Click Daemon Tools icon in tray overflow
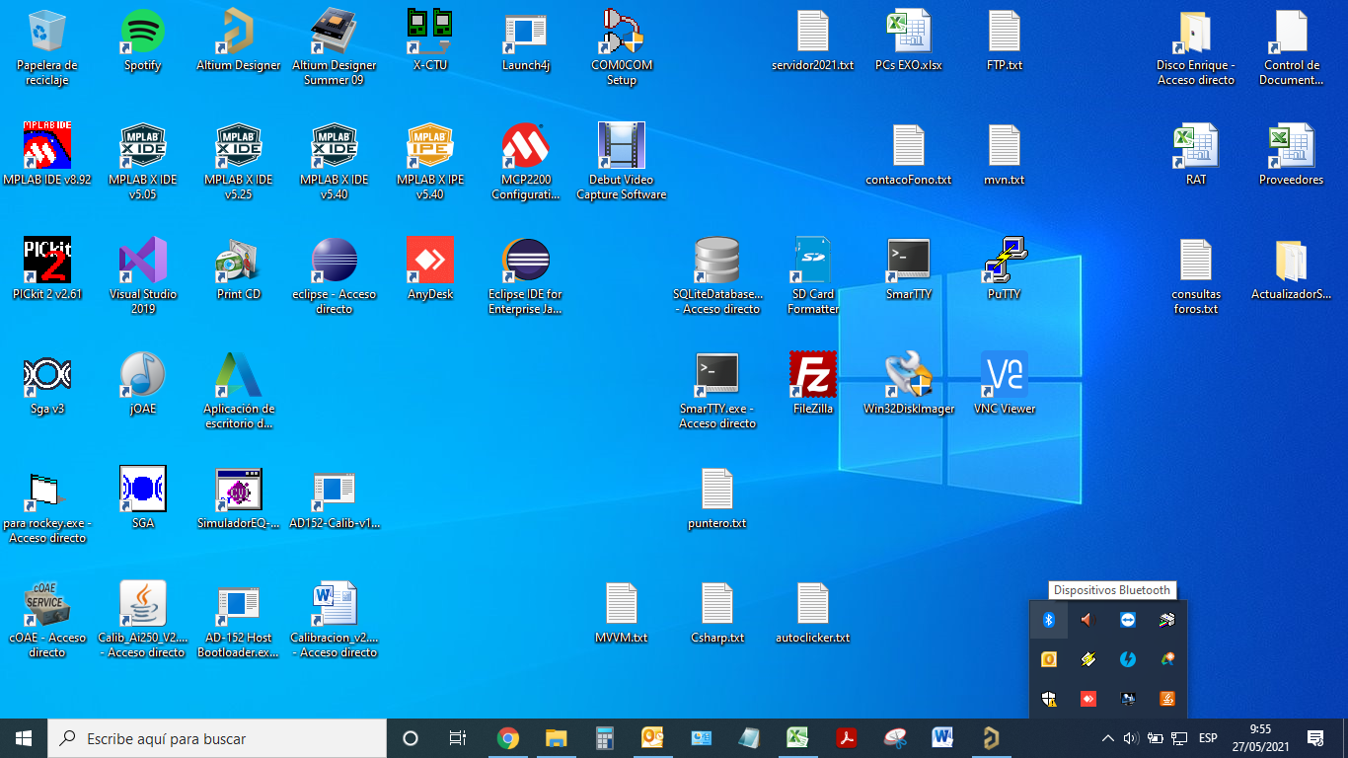Viewport: 1348px width, 758px height. pyautogui.click(x=1128, y=659)
